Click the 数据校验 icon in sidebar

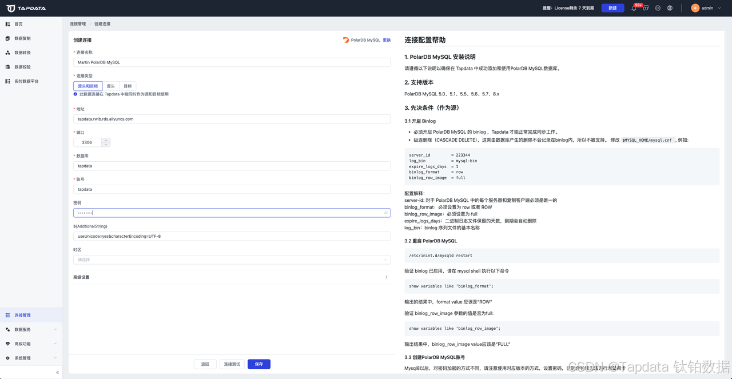8,67
